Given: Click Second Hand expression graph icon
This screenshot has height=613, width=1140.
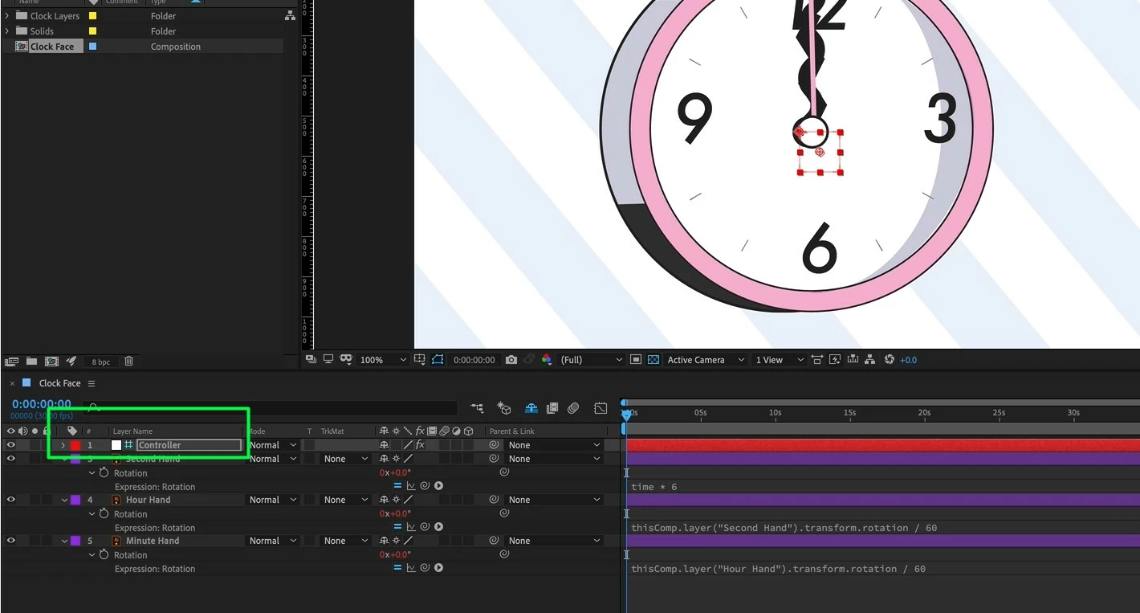Looking at the screenshot, I should pos(411,486).
